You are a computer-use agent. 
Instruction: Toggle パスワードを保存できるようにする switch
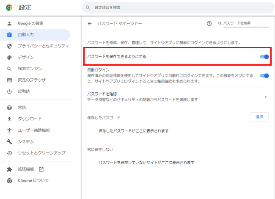click(x=264, y=57)
